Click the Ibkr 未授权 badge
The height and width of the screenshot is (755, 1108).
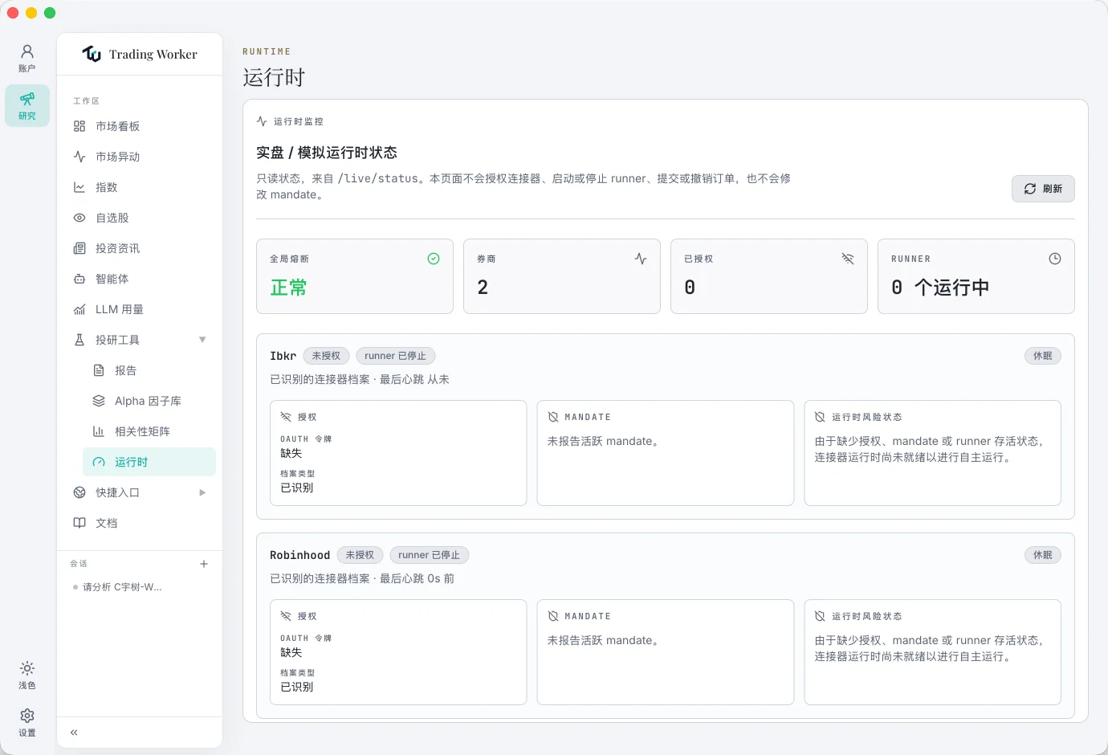(326, 356)
